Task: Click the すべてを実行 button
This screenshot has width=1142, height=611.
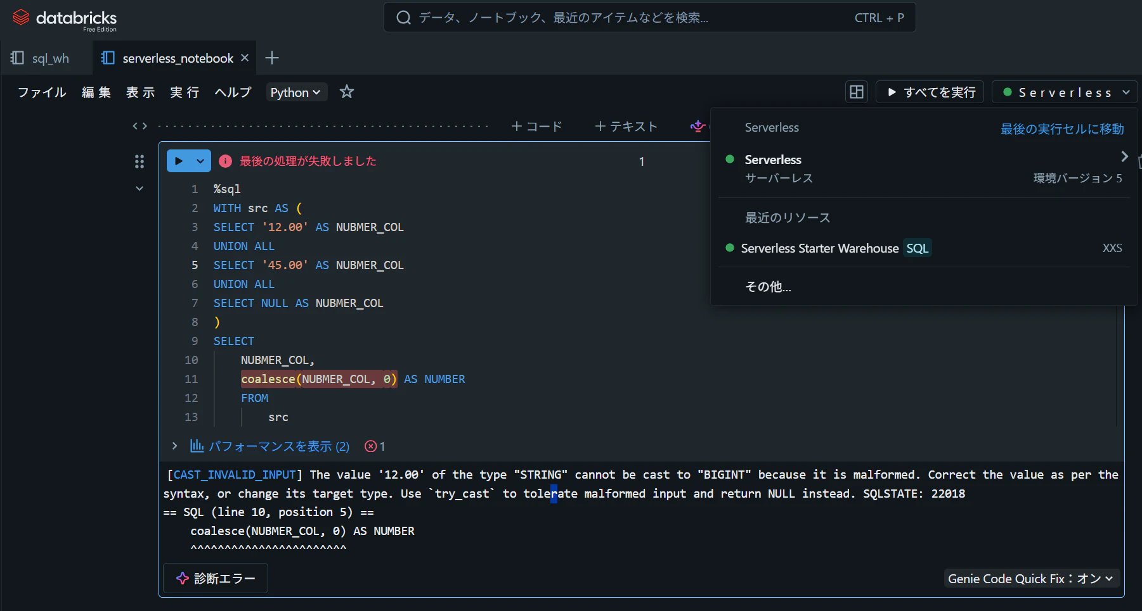Action: [930, 92]
